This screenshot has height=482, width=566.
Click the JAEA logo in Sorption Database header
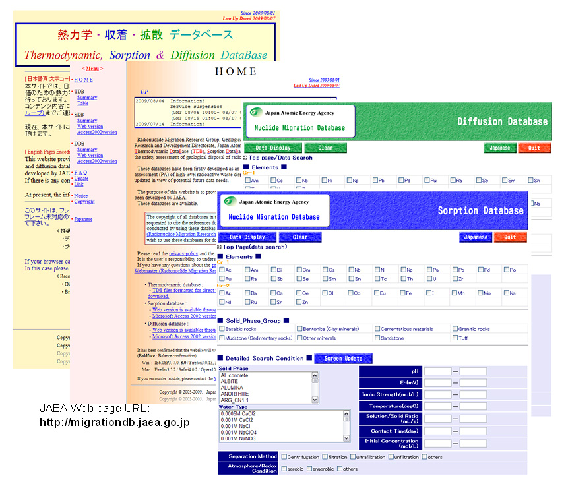point(230,201)
